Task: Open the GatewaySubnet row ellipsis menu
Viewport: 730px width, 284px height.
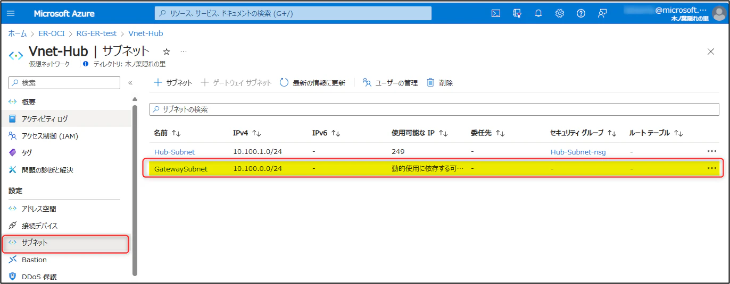Action: coord(712,168)
